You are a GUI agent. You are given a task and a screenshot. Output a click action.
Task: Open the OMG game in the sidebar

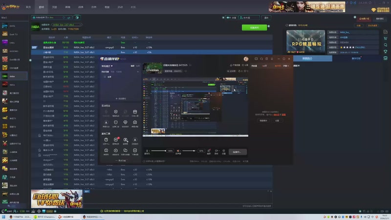[x=14, y=43]
